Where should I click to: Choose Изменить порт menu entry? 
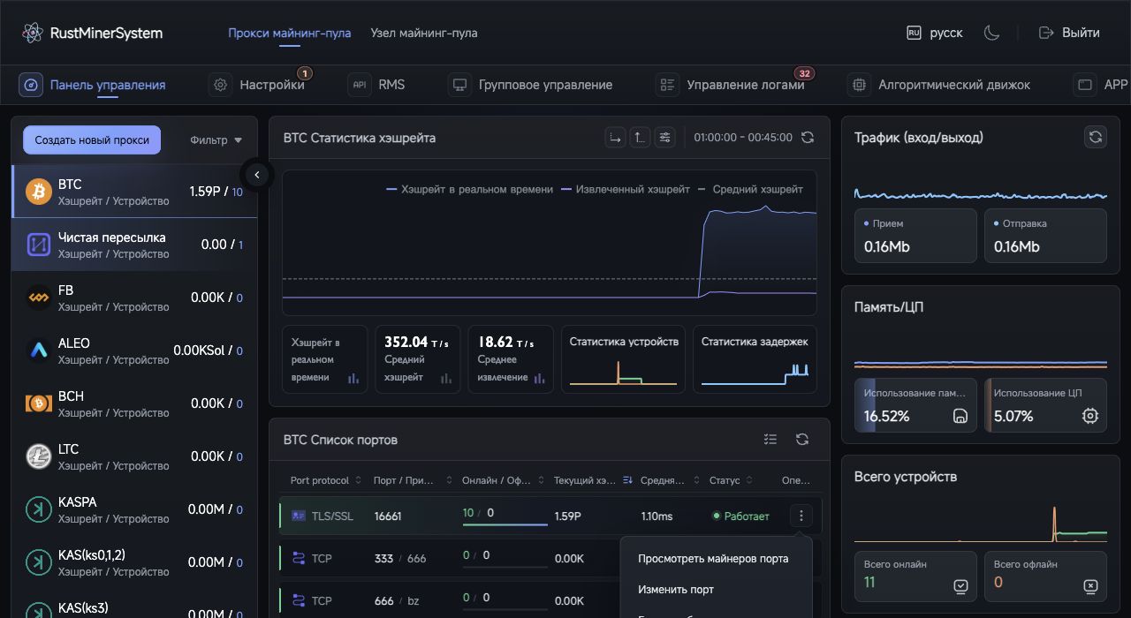tap(676, 589)
